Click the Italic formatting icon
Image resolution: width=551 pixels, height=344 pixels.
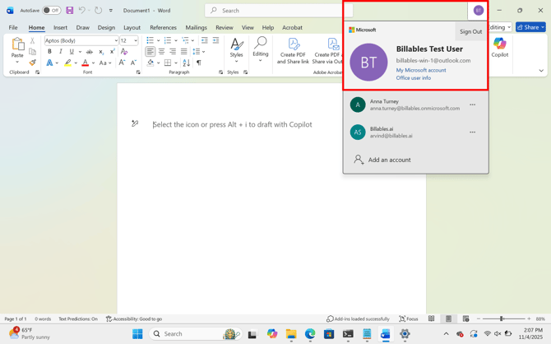(60, 52)
